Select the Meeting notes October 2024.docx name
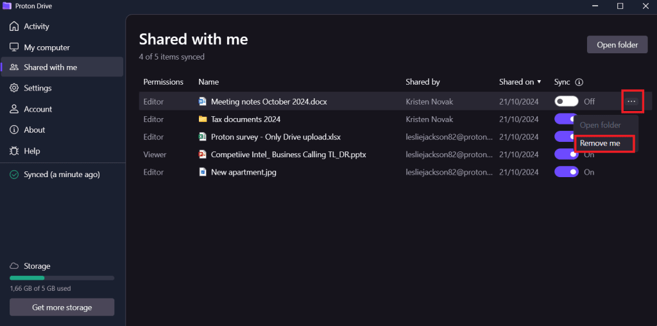 pos(269,101)
